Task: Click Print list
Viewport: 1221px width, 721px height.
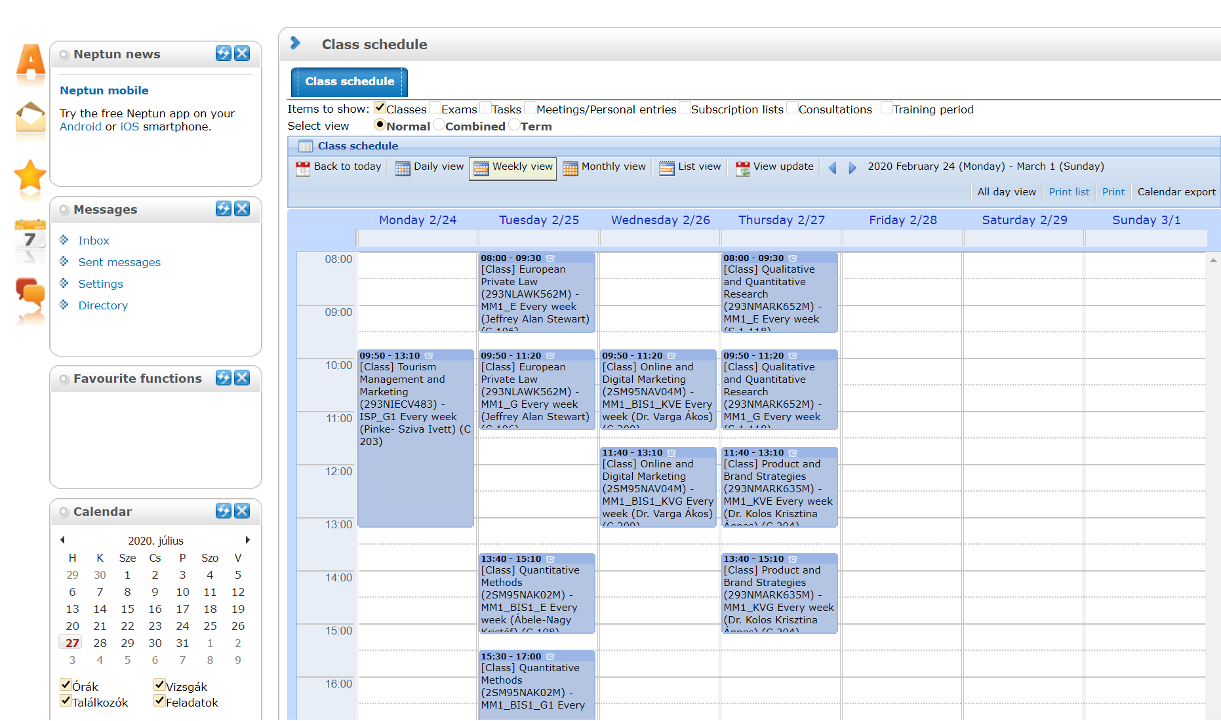Action: pos(1069,192)
